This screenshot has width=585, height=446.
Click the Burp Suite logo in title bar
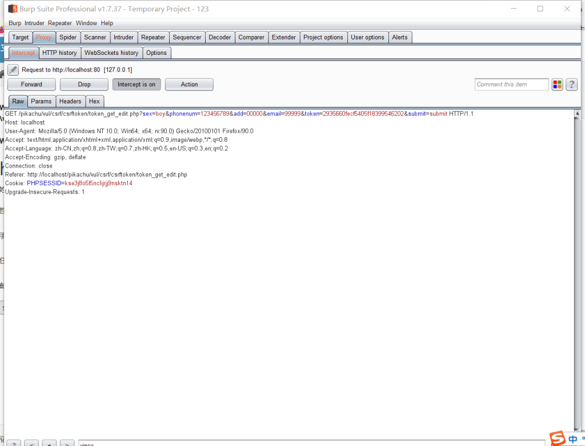[x=12, y=9]
